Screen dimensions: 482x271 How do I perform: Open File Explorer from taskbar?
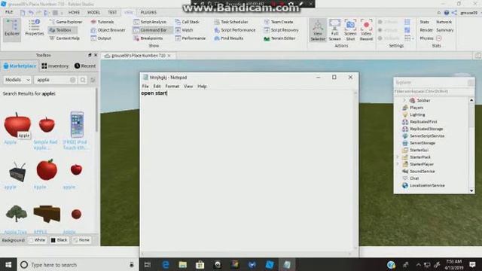(182, 264)
